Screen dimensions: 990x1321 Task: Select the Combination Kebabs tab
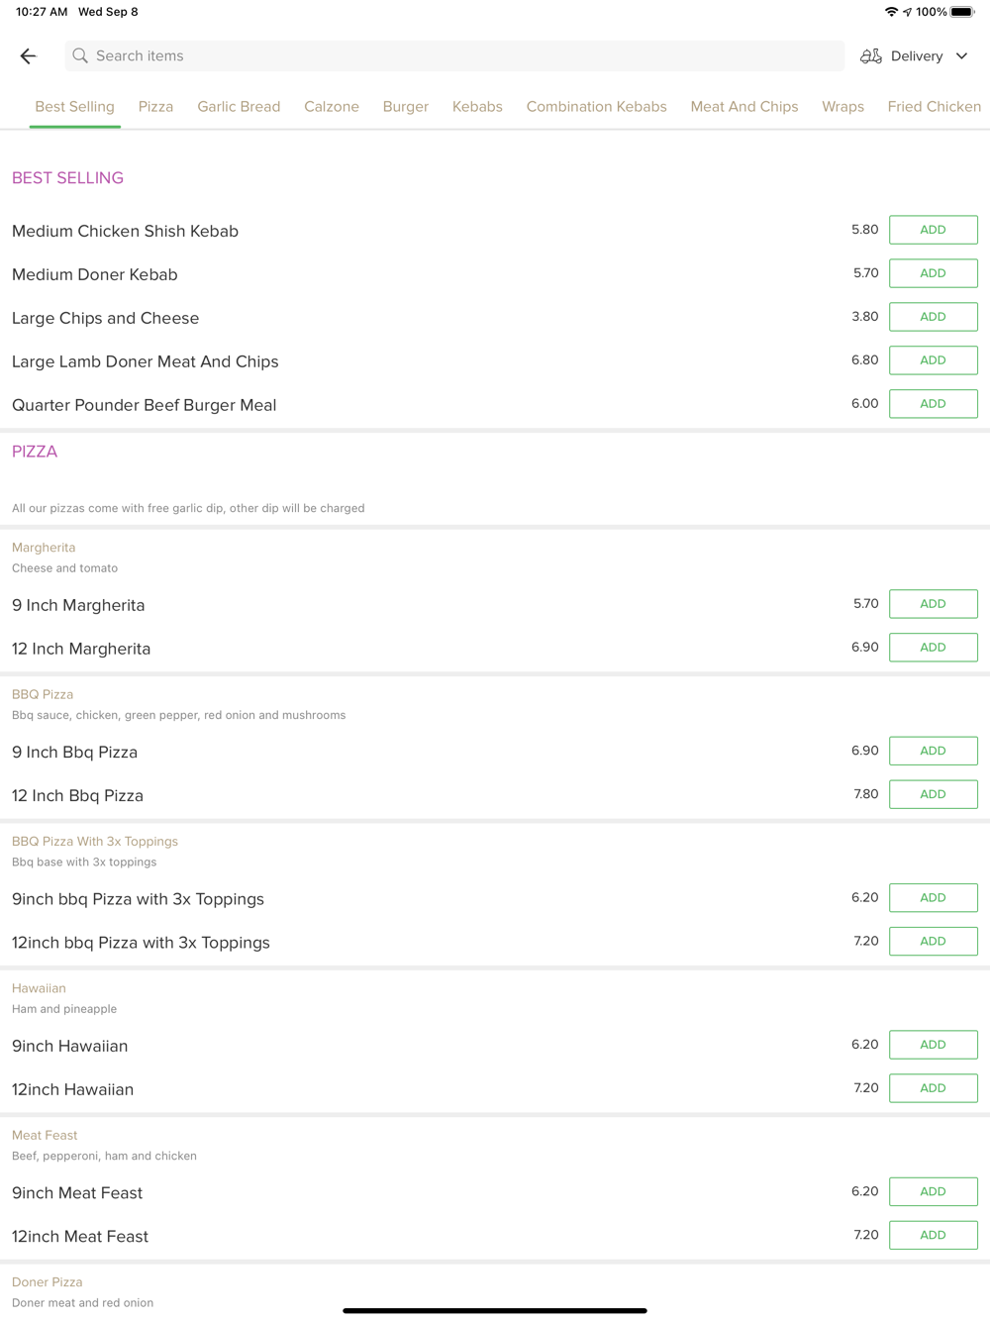[x=596, y=107]
